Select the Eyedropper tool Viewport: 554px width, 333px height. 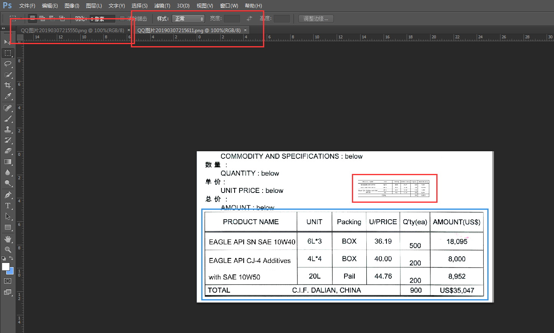point(7,96)
